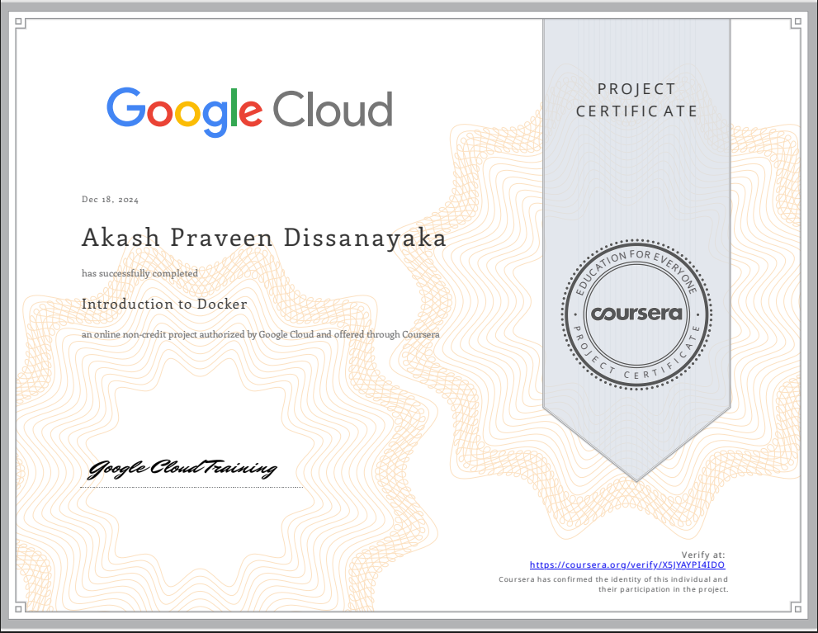Click the name Akash Praveen Dissanayaka
The width and height of the screenshot is (818, 633).
point(264,239)
